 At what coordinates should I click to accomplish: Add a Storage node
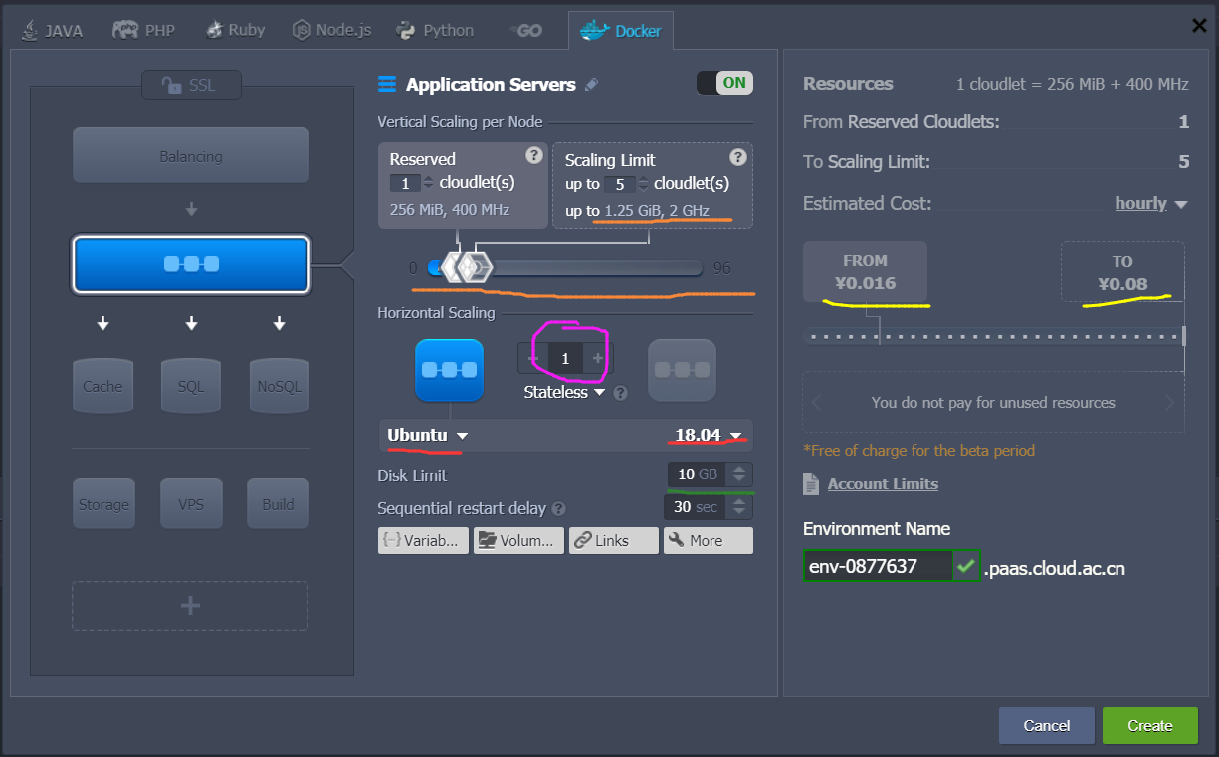pos(103,504)
